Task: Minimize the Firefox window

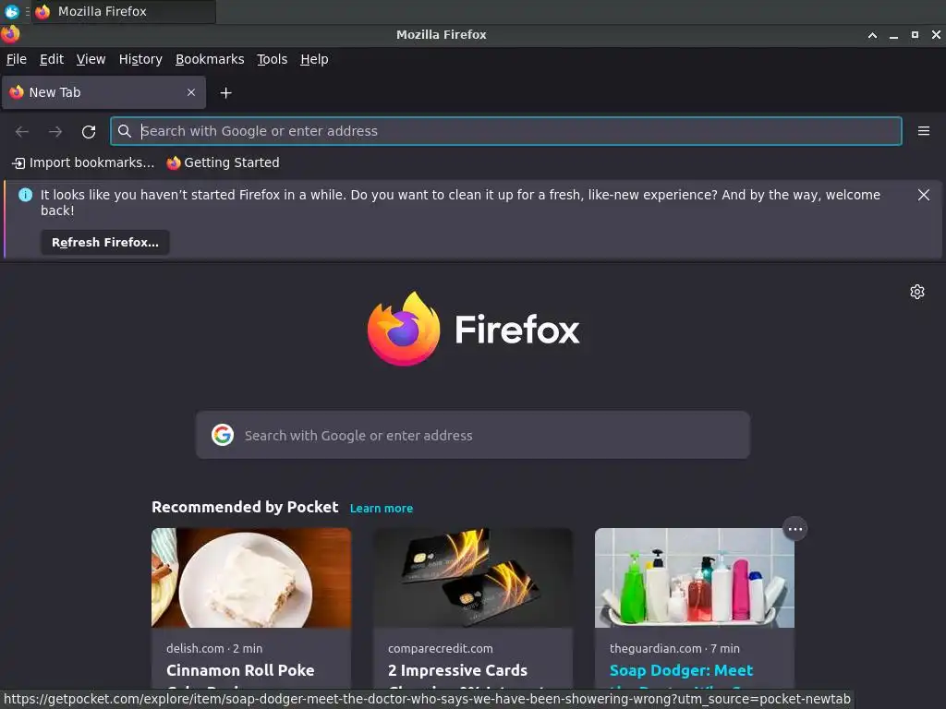Action: (x=893, y=36)
